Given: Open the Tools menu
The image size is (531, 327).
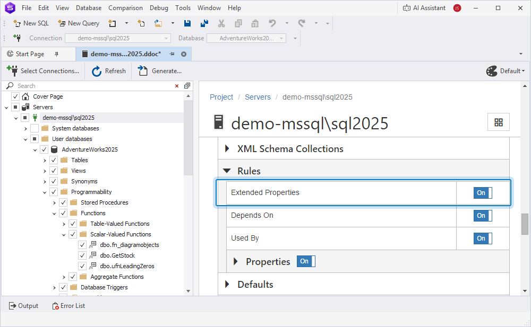Looking at the screenshot, I should 183,8.
